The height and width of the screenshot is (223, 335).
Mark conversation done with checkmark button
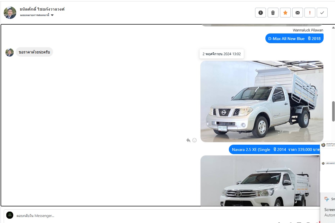point(322,13)
